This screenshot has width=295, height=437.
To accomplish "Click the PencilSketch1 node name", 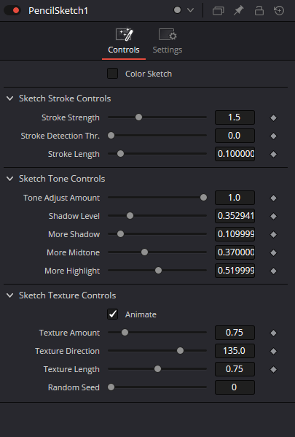I will [58, 11].
